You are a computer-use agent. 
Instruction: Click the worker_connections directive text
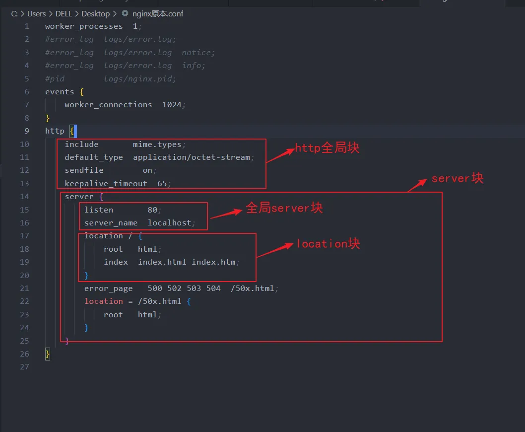pyautogui.click(x=108, y=105)
